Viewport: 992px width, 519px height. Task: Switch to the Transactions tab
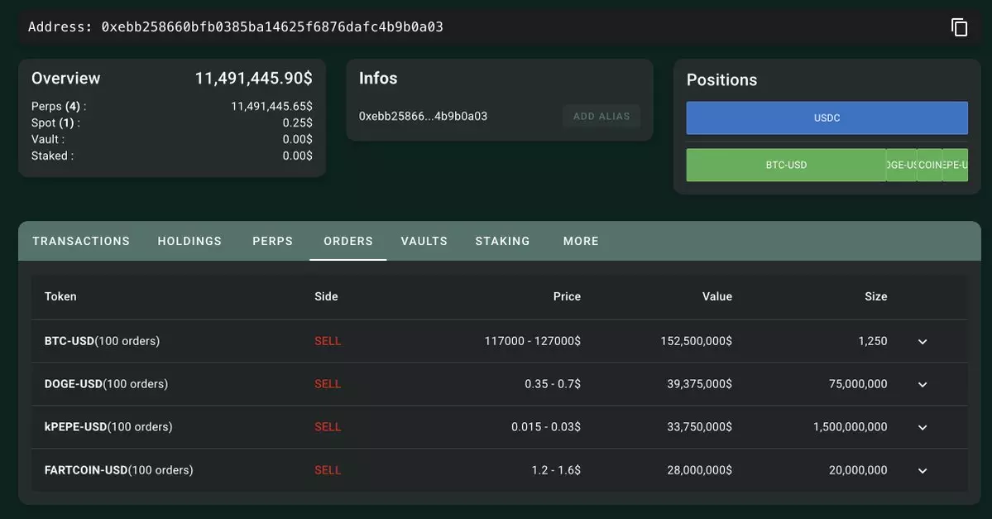[81, 241]
